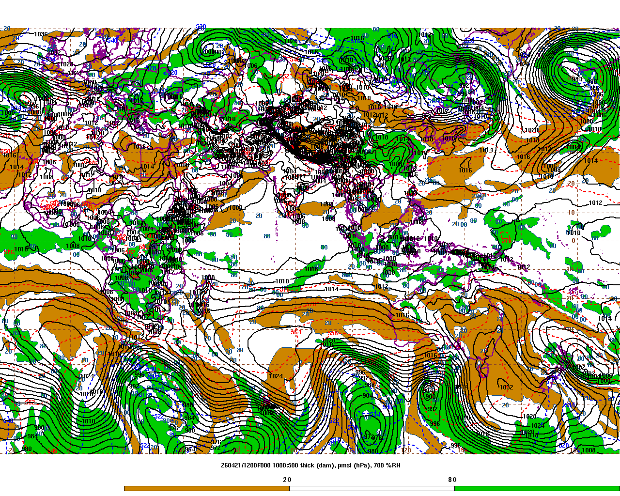
Task: Click the 1032 high pressure center label
Action: [506, 387]
